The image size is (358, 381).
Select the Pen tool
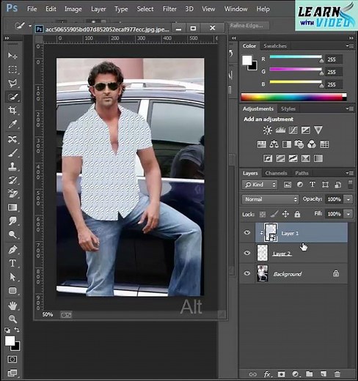point(12,250)
